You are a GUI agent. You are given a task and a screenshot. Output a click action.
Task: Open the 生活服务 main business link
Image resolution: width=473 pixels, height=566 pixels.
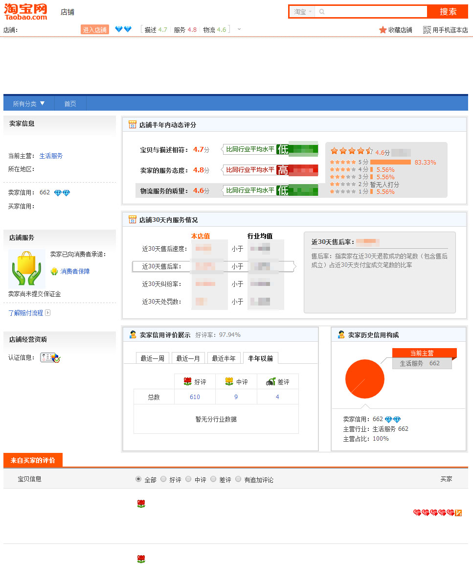(x=51, y=156)
